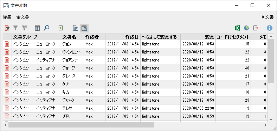Click the vertical scrollbar thumb
The height and width of the screenshot is (131, 277).
pos(271,61)
